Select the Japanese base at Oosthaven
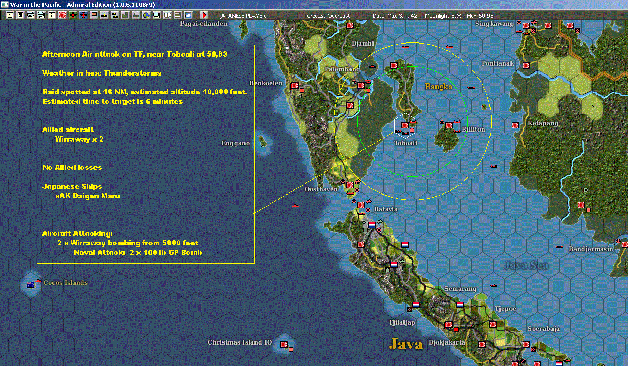Image resolution: width=628 pixels, height=366 pixels. coord(350,185)
